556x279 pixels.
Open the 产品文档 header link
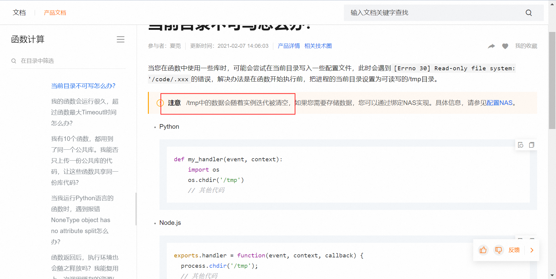[55, 12]
